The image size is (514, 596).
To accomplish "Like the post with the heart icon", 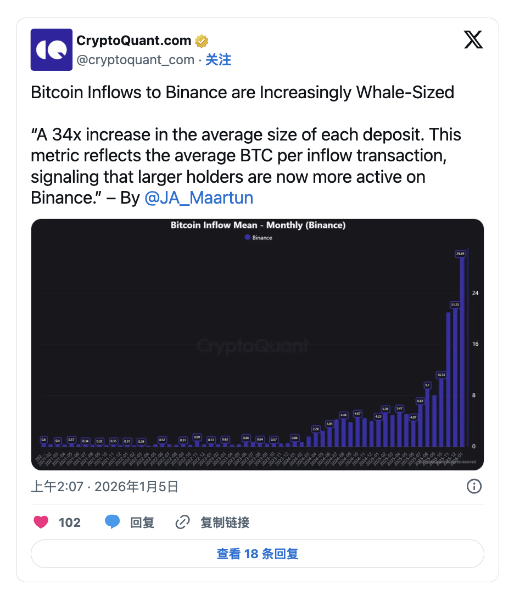I will tap(41, 522).
